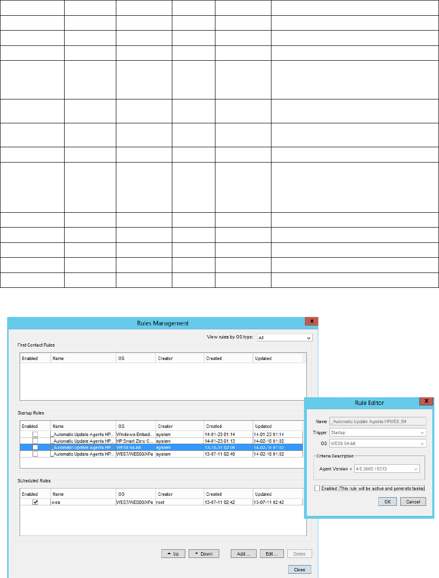
Task: Click 'system' creator cell in HP Smart Zero row
Action: click(x=180, y=441)
